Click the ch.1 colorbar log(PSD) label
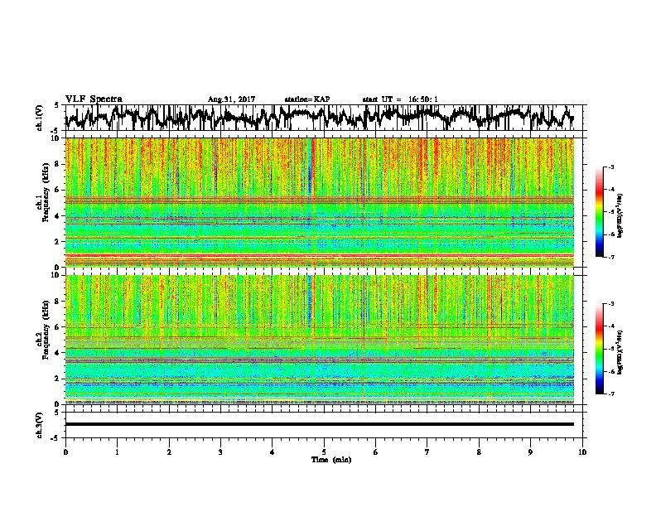 [620, 216]
